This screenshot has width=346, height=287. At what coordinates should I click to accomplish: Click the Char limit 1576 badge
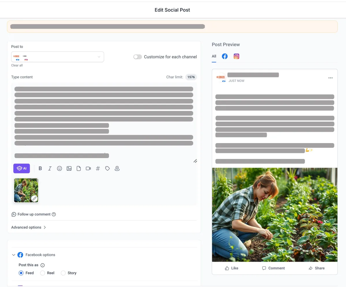click(x=191, y=77)
